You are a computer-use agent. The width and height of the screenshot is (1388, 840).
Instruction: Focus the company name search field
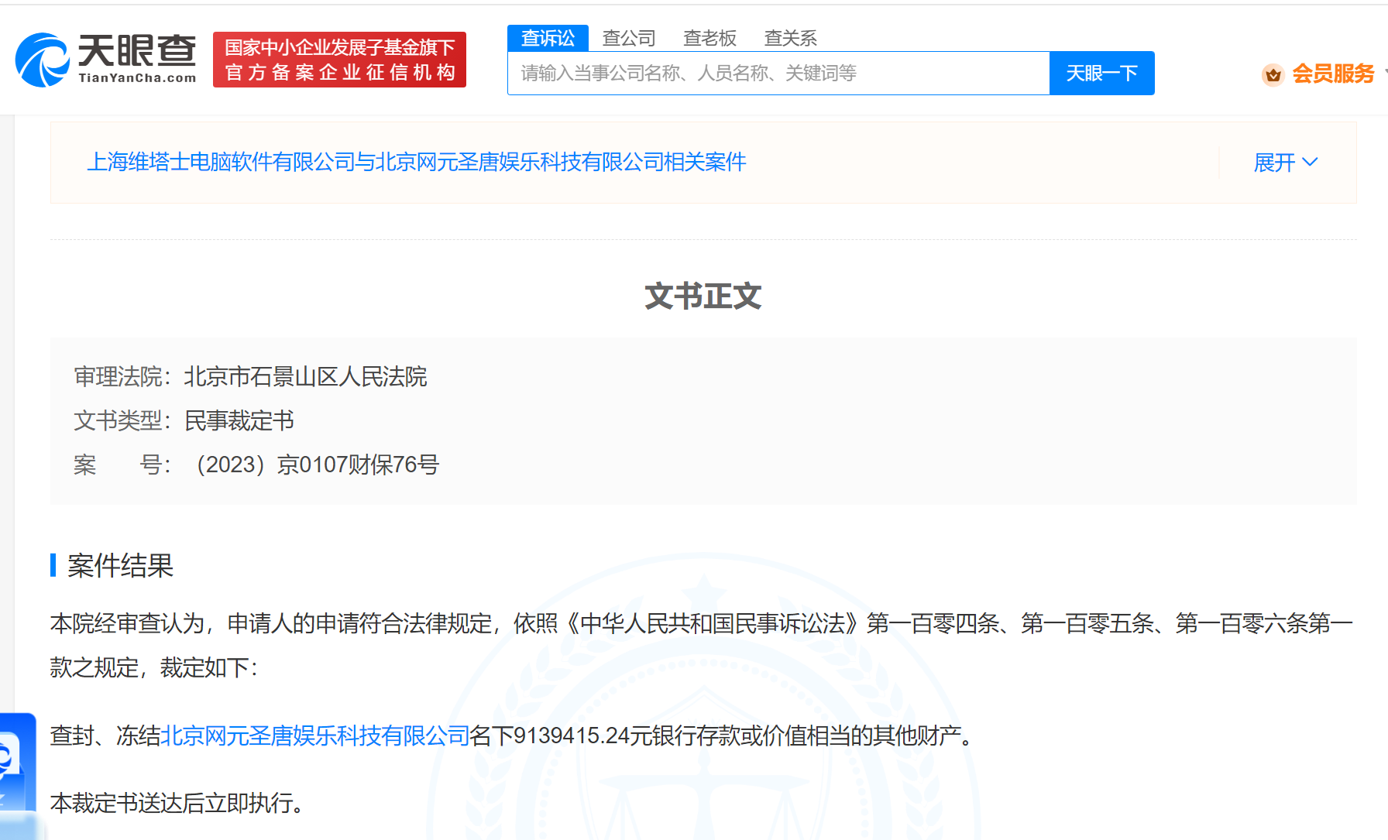pyautogui.click(x=778, y=74)
